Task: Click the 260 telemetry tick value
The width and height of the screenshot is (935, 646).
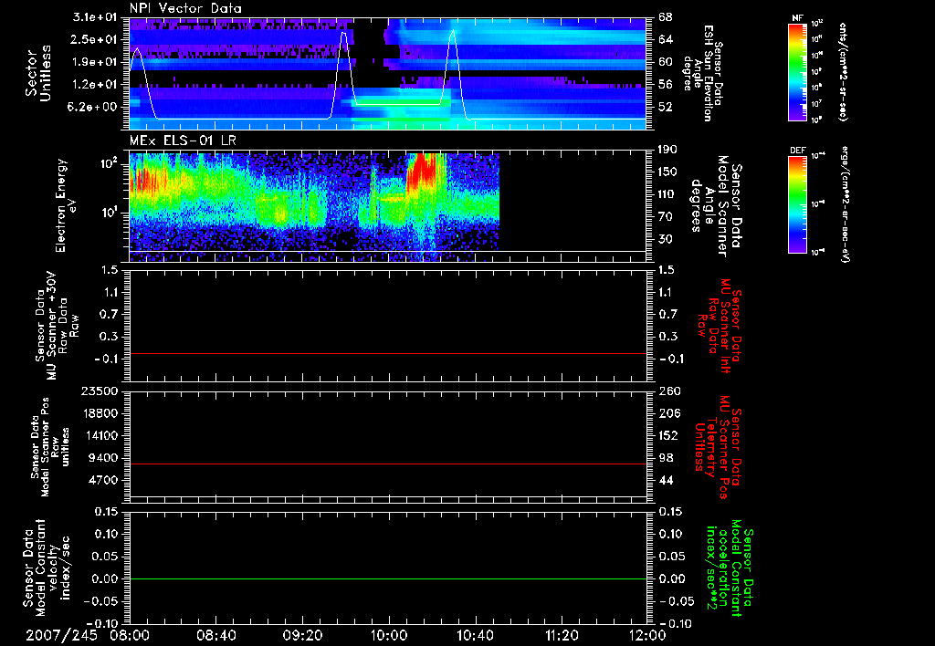Action: click(669, 391)
